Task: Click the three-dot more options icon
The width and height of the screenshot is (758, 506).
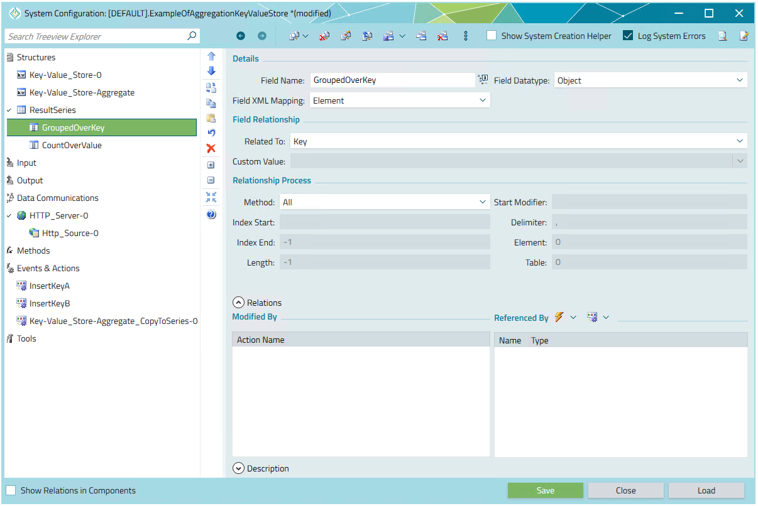Action: point(466,36)
